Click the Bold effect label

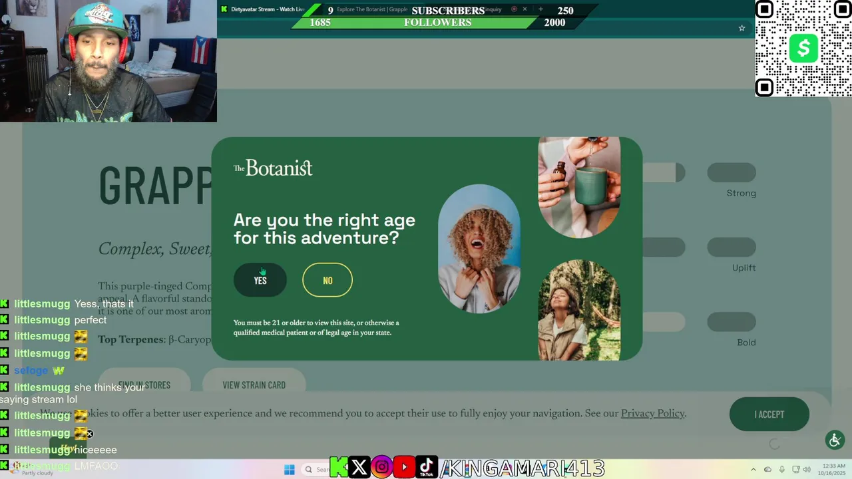(x=746, y=342)
